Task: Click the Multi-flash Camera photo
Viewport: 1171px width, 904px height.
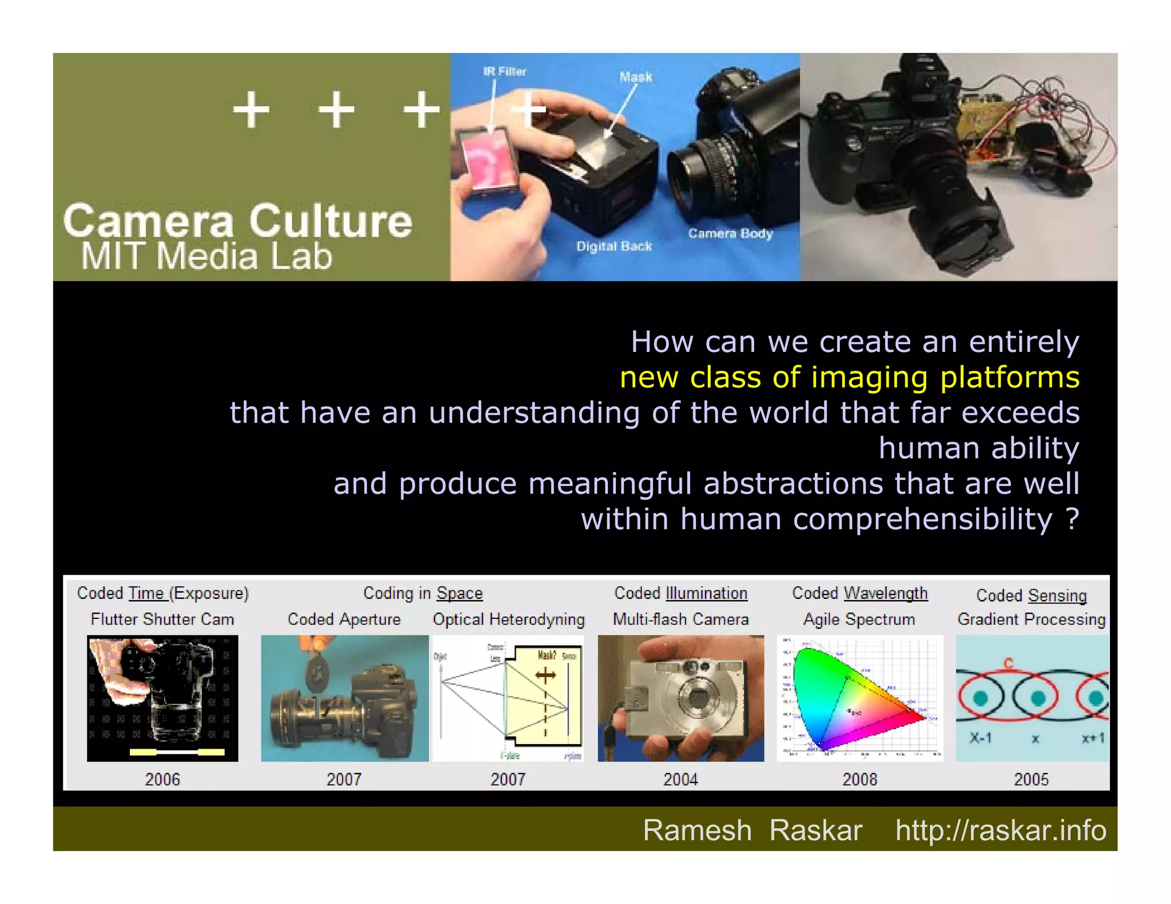Action: 680,698
